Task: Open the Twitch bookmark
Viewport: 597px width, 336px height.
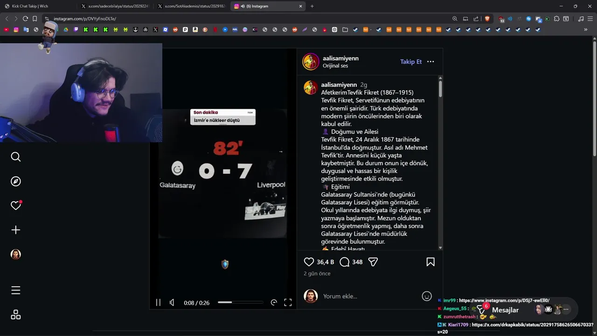Action: point(76,29)
